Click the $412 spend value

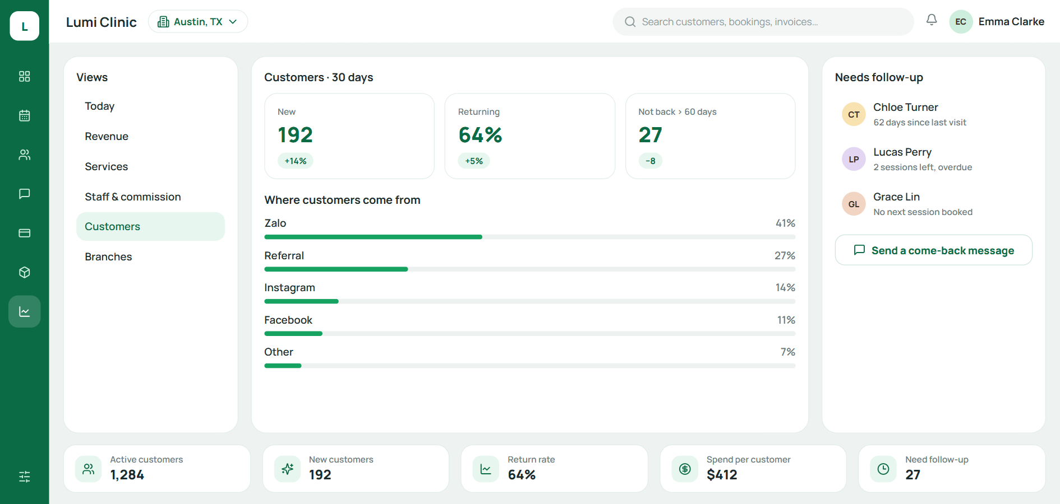point(722,475)
